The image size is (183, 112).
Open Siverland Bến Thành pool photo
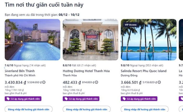click(x=33, y=39)
